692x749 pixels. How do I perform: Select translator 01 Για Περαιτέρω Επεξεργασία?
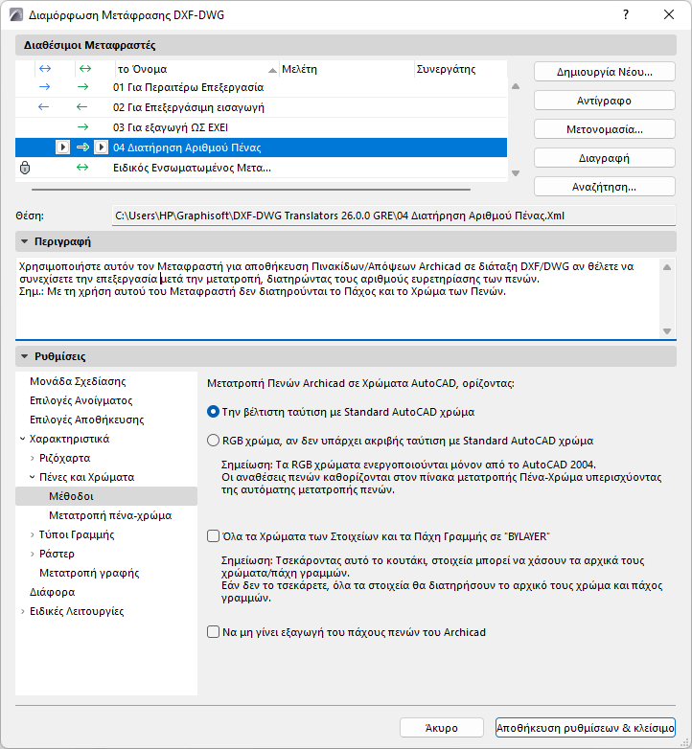click(x=261, y=87)
